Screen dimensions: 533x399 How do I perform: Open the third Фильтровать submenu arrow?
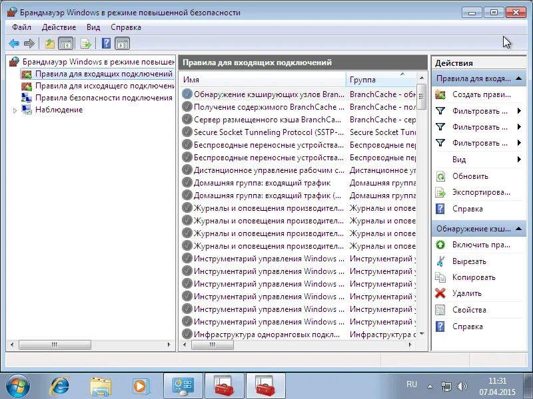coord(519,143)
